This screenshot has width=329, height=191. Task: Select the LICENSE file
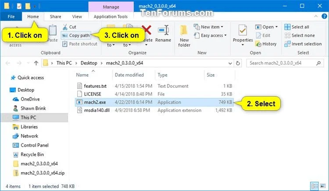[x=93, y=94]
